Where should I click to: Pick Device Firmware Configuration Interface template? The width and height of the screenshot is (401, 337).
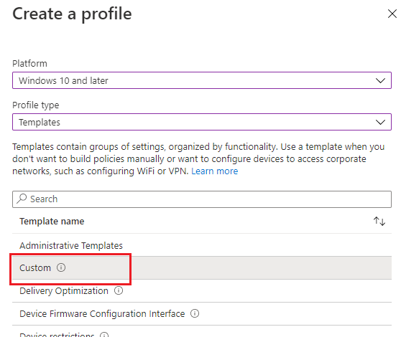click(x=202, y=313)
